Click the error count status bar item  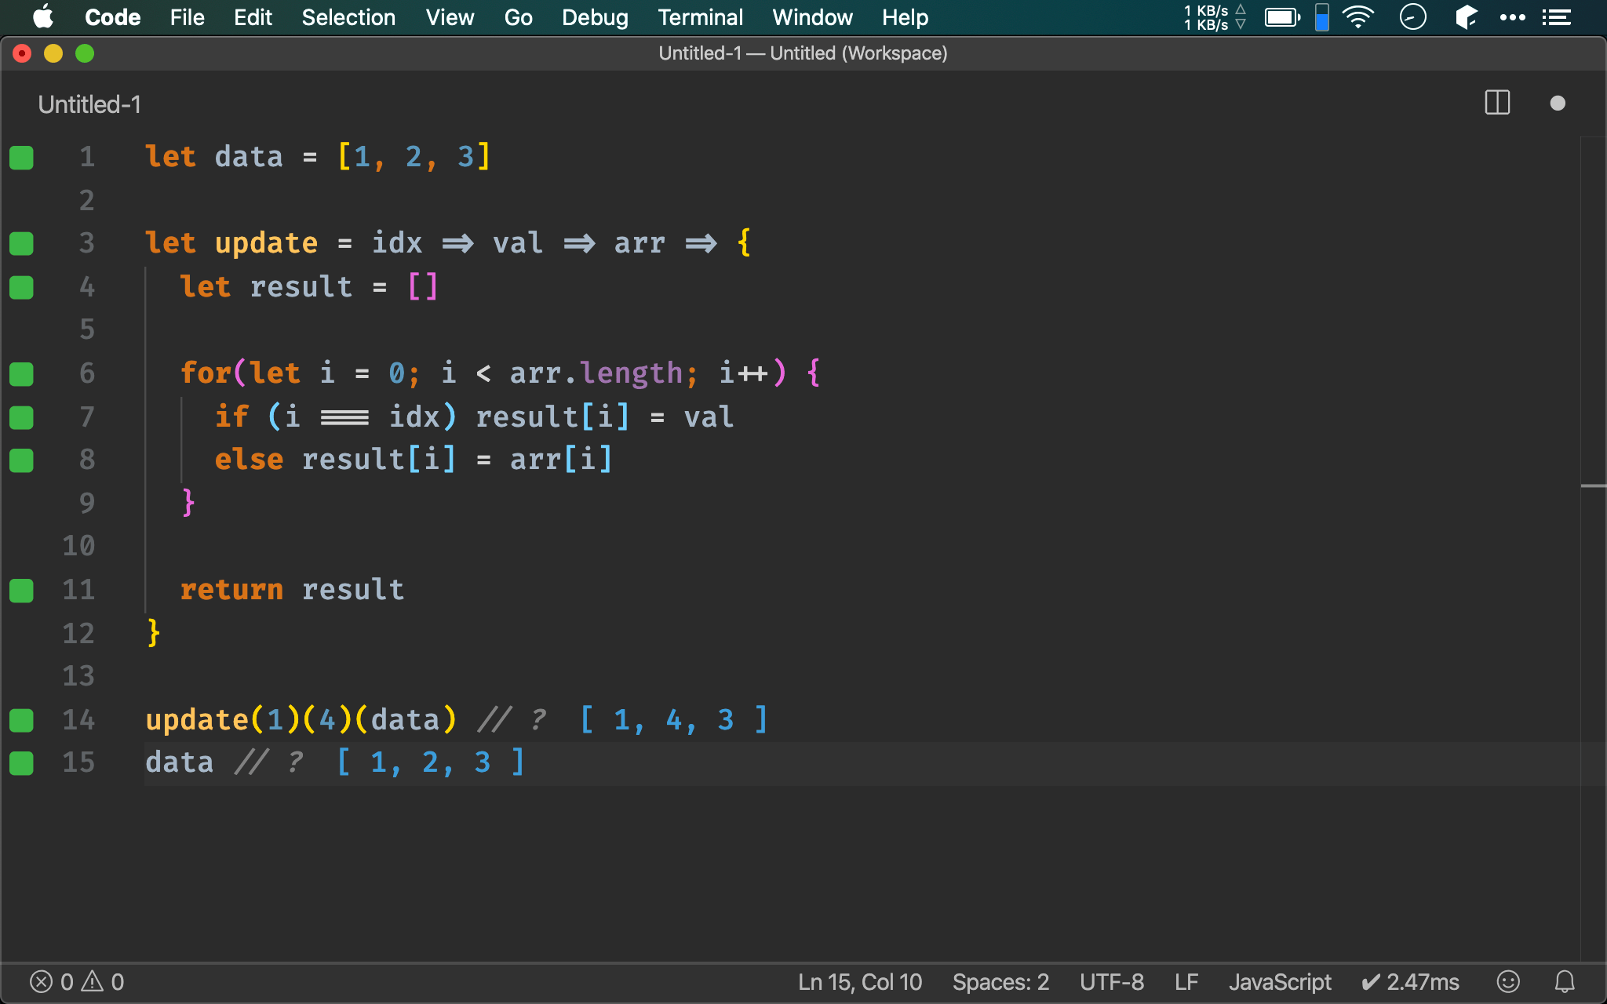point(64,980)
